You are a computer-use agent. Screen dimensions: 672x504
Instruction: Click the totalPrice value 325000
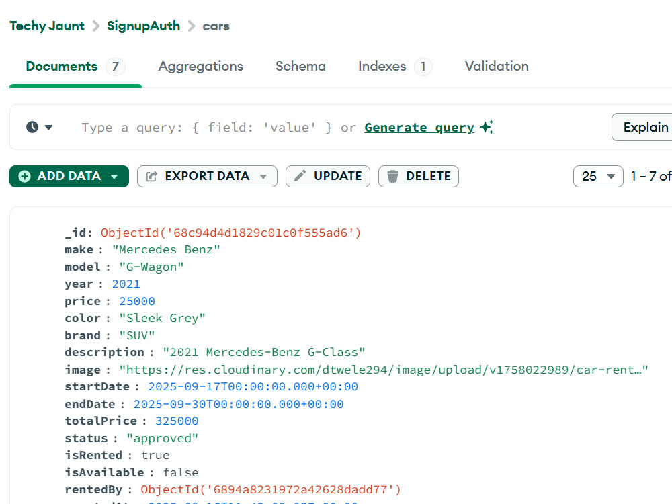click(x=177, y=421)
